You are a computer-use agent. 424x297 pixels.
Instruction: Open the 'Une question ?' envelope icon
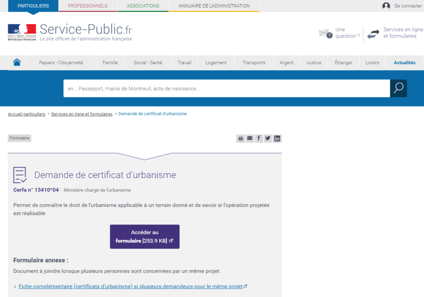pos(325,33)
